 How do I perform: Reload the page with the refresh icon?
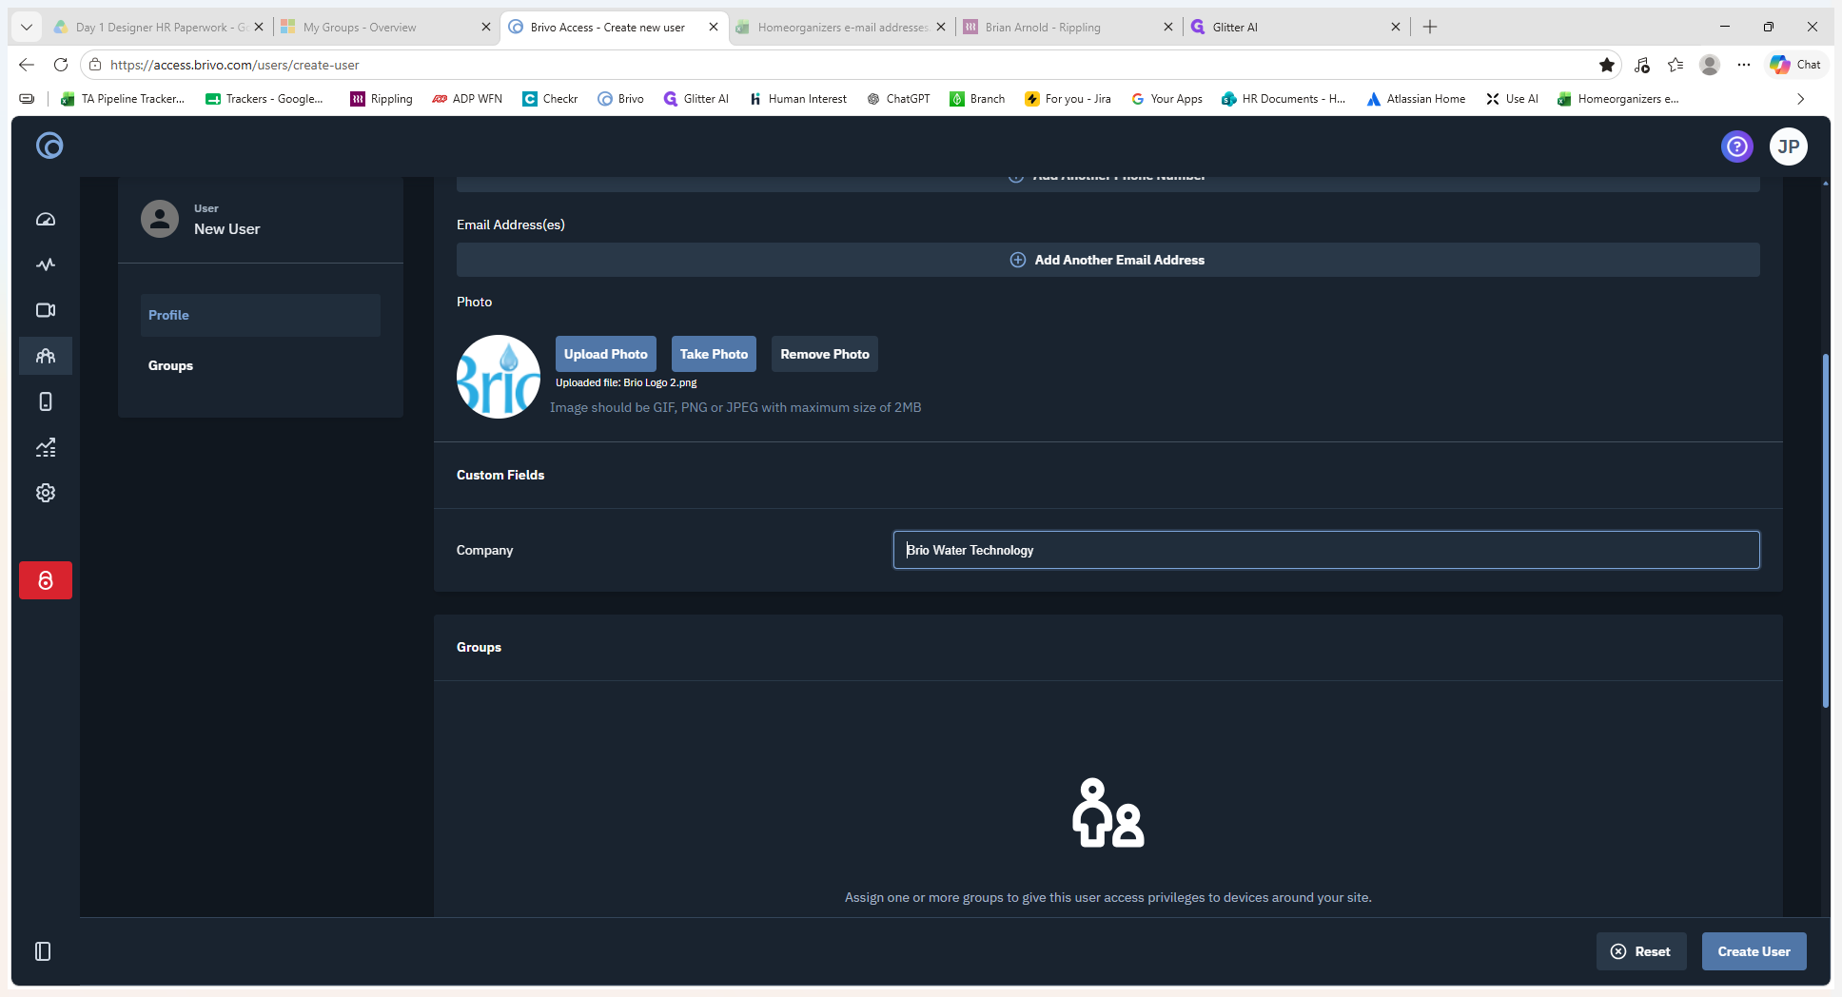[61, 65]
